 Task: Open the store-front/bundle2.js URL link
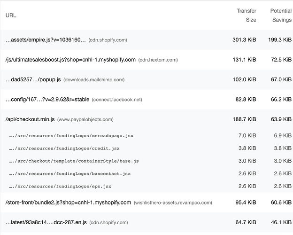pos(69,203)
